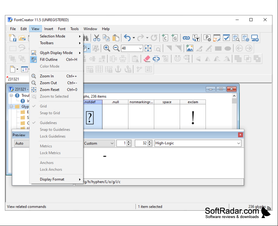The width and height of the screenshot is (278, 226).
Task: Open the Help menu
Action: click(106, 29)
